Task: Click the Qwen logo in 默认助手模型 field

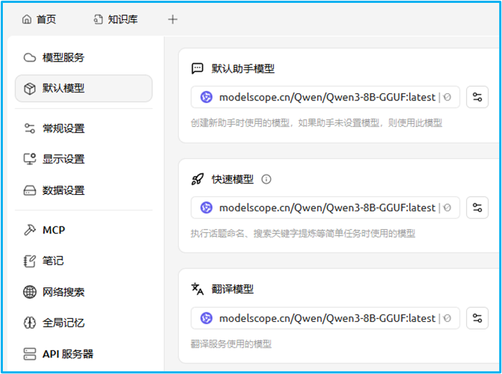Action: click(x=206, y=97)
